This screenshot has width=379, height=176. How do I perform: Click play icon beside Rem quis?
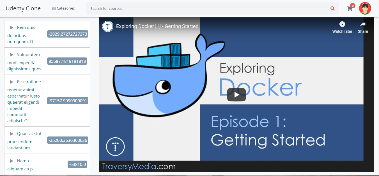[12, 27]
